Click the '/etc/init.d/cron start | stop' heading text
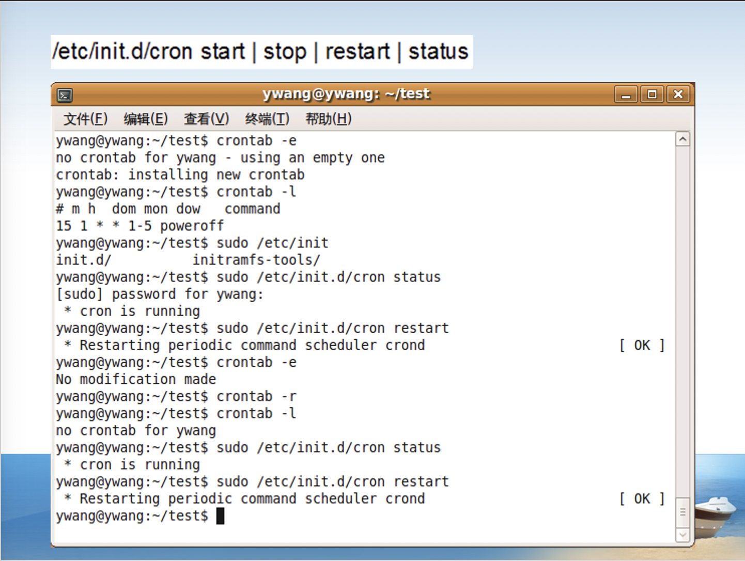745x561 pixels. (x=261, y=52)
